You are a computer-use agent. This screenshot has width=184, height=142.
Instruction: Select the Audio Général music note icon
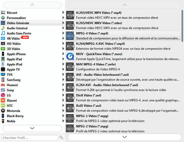[3, 28]
